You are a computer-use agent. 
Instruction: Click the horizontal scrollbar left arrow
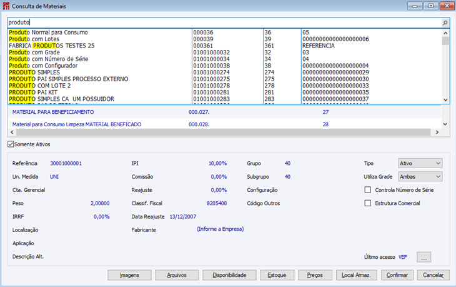(12, 132)
